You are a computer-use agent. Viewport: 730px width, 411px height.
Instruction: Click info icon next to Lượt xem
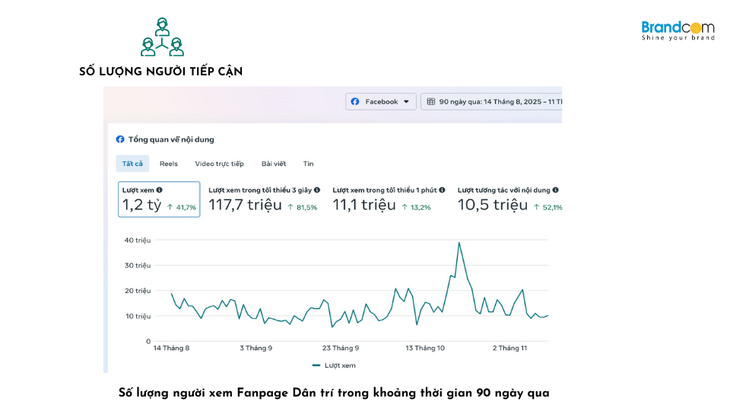[159, 190]
